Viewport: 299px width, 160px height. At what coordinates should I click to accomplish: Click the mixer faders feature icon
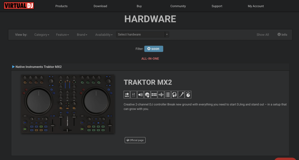click(134, 95)
